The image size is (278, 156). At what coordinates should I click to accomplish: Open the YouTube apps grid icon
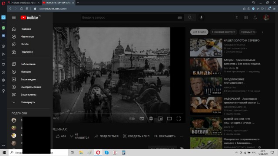246,17
